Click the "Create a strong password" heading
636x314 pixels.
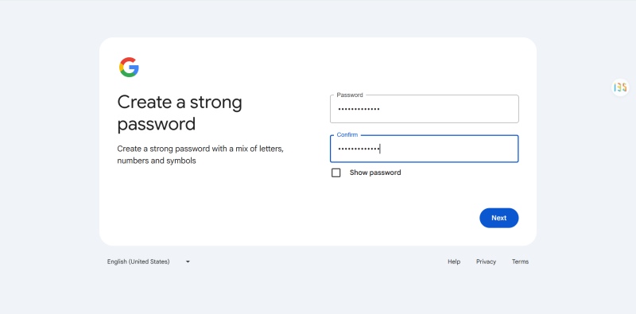coord(180,113)
